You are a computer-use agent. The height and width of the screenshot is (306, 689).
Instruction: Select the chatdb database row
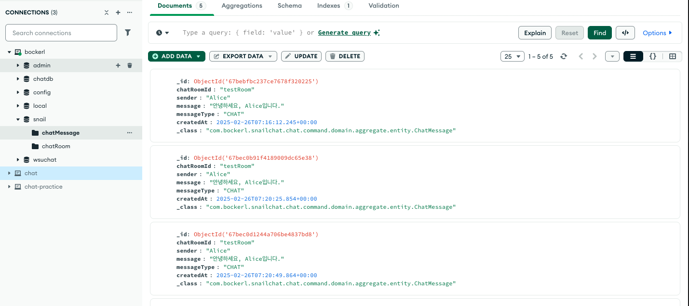71,79
